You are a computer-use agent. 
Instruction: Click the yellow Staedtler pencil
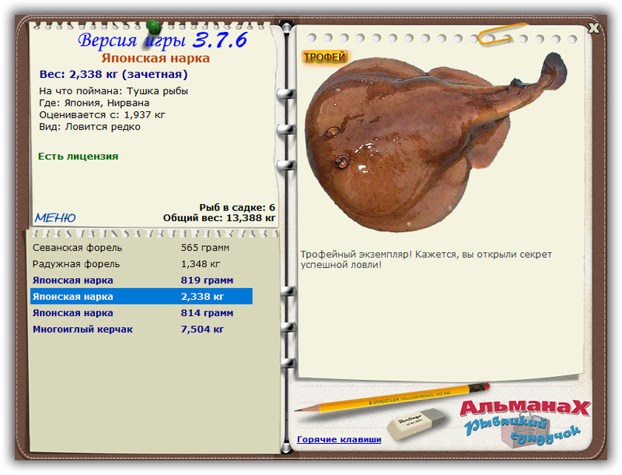tap(392, 398)
